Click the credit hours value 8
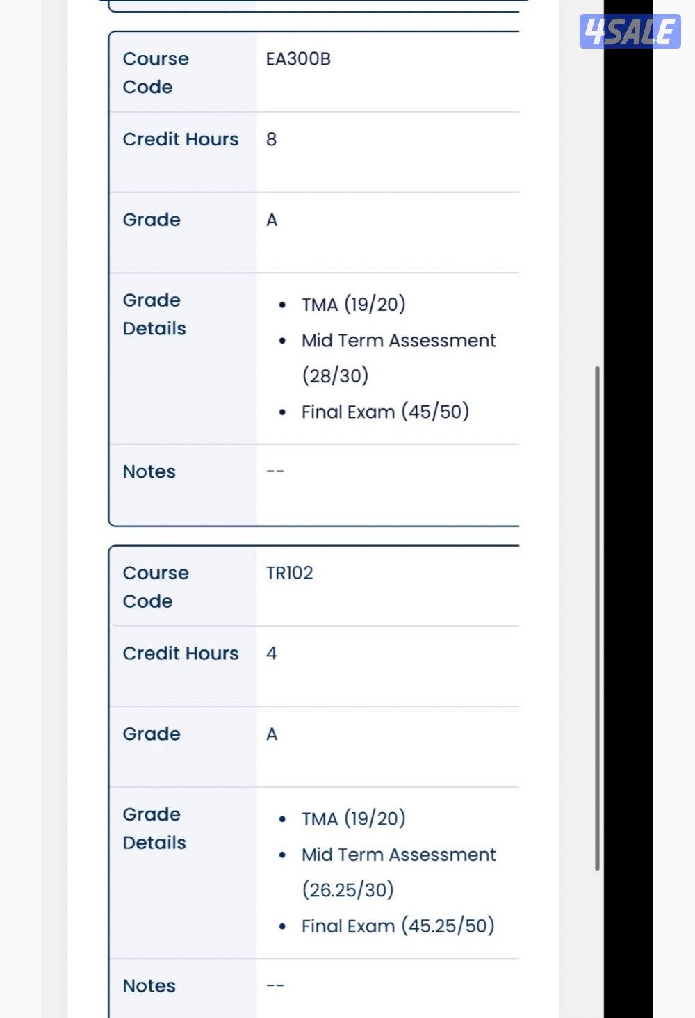 [271, 140]
